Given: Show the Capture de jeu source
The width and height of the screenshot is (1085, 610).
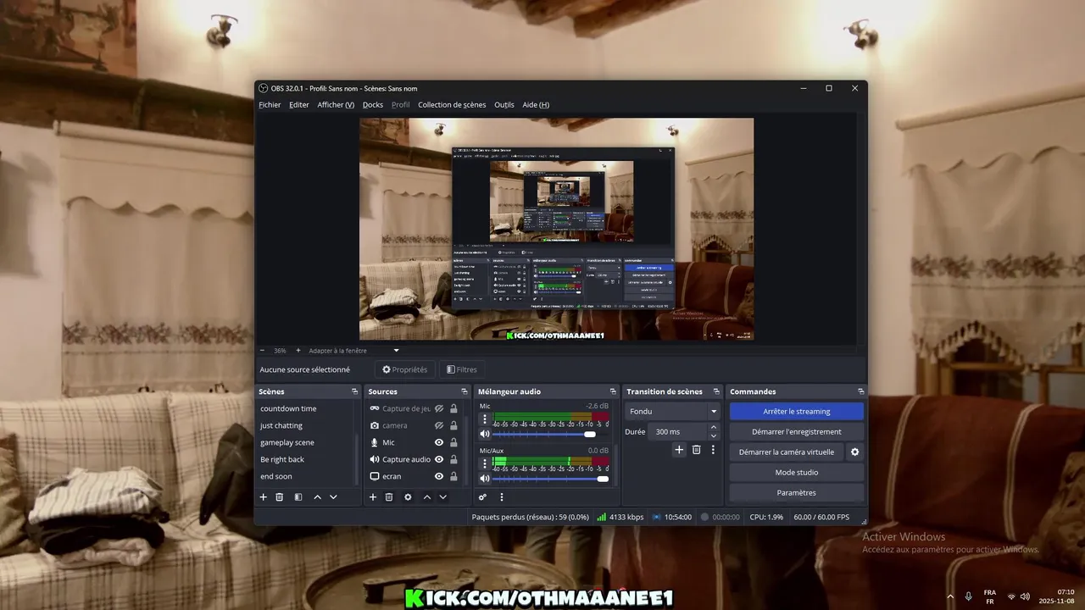Looking at the screenshot, I should 439,408.
